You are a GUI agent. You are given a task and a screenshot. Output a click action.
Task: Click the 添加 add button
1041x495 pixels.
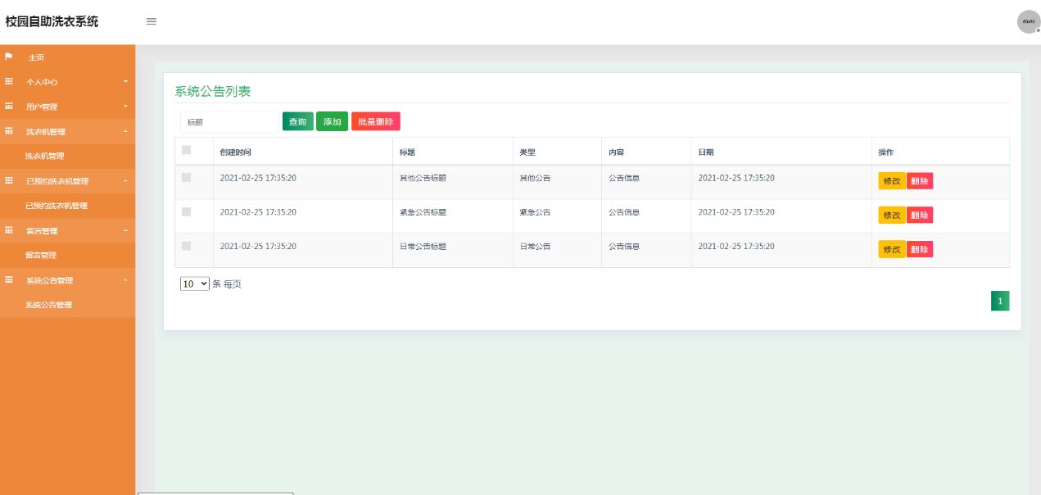point(332,121)
